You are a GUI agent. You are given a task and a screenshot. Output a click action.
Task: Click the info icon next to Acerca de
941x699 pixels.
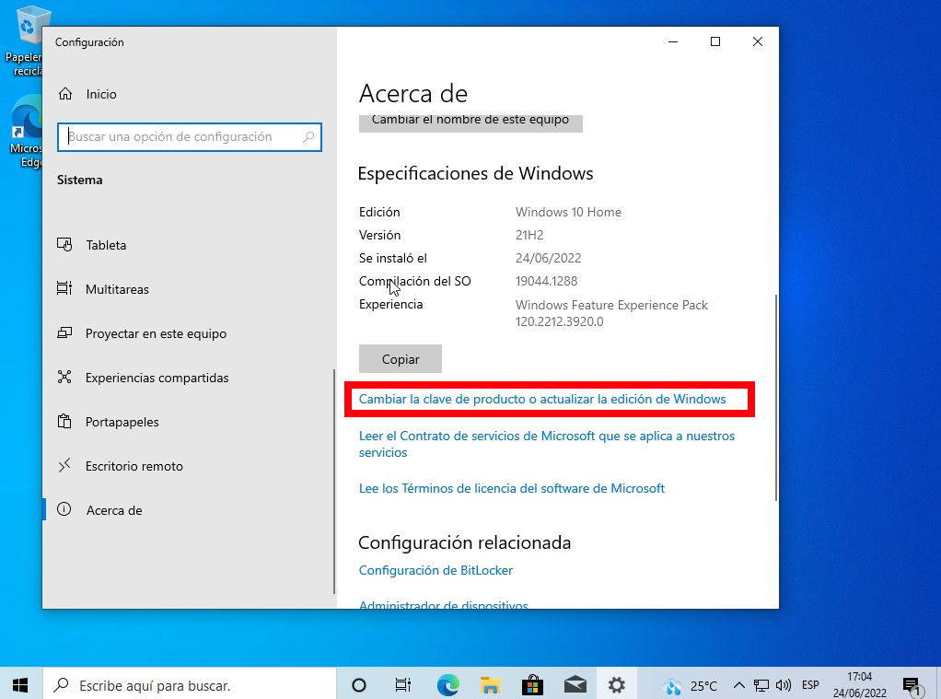[64, 510]
